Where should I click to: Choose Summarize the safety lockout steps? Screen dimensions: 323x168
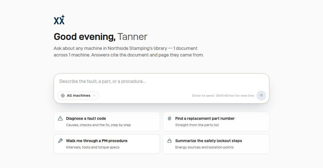pos(216,144)
